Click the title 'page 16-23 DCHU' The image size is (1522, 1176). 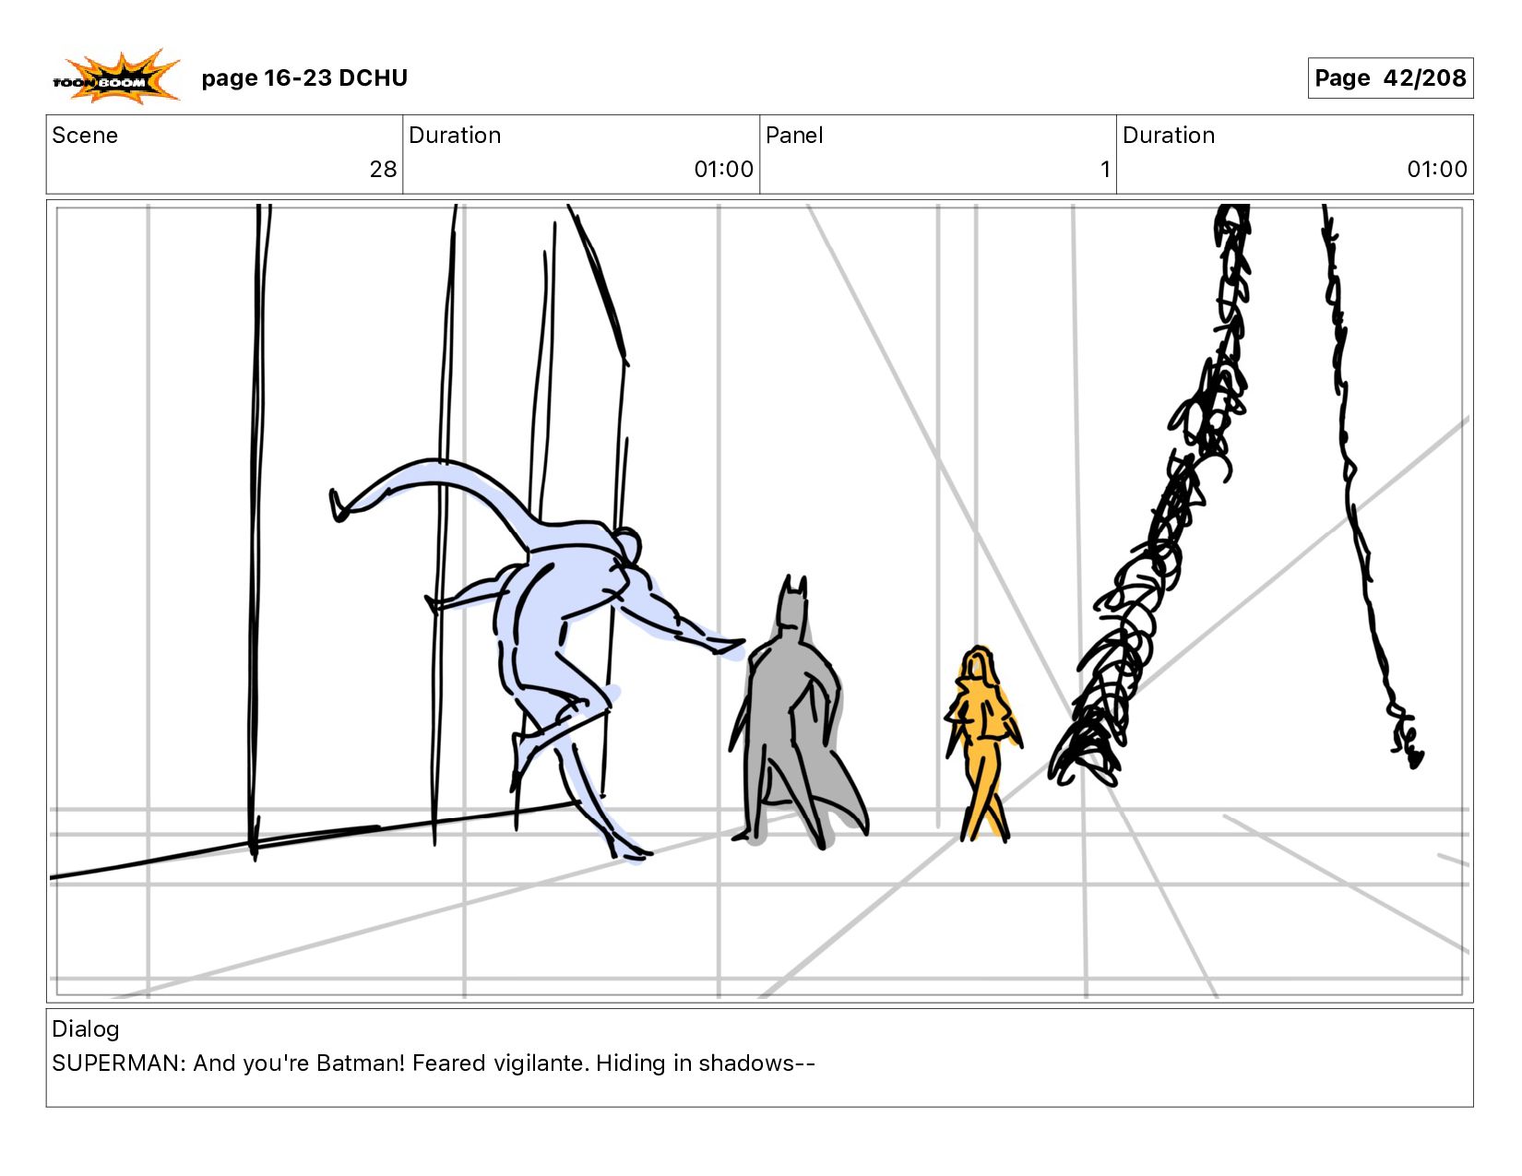point(304,78)
